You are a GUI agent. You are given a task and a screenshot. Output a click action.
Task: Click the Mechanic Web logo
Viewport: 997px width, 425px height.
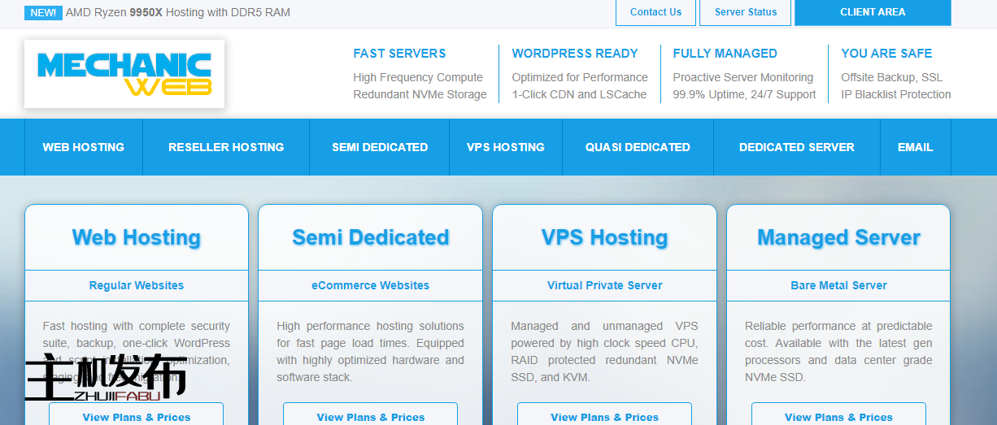(x=124, y=74)
